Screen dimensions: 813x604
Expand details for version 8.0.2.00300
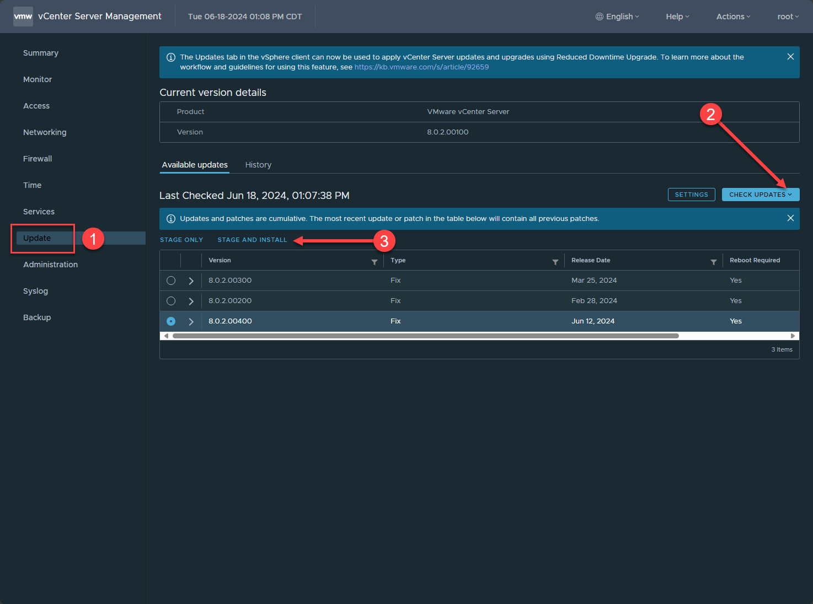[191, 281]
